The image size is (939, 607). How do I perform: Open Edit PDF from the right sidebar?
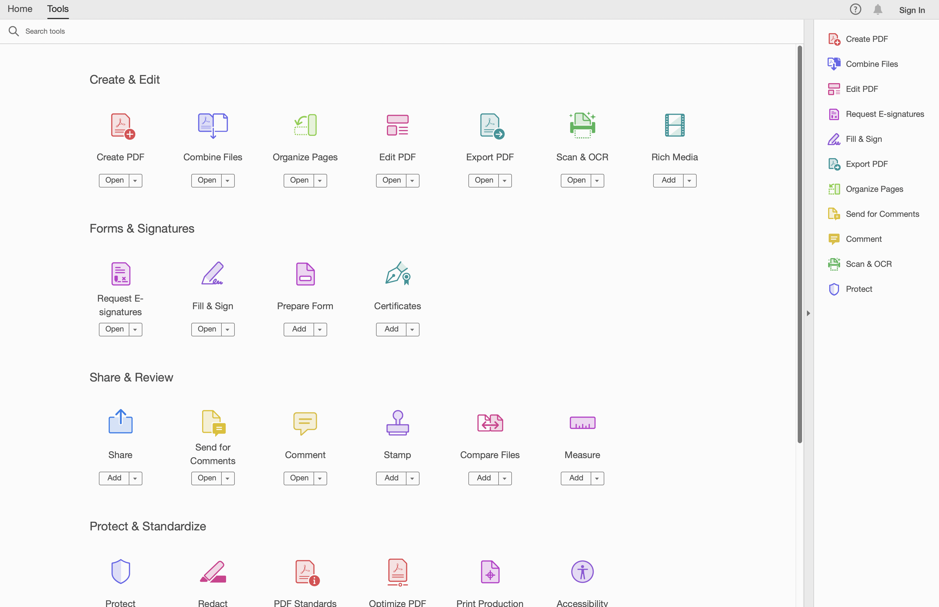[x=853, y=89]
